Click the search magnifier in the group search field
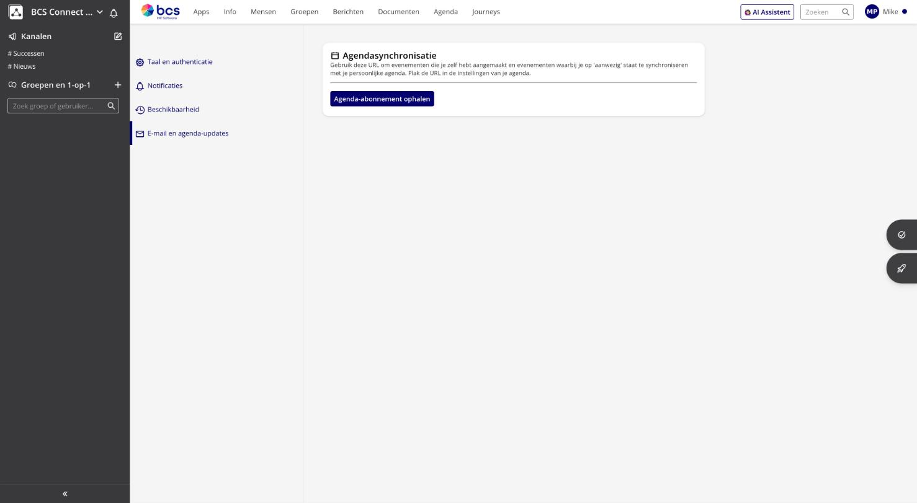 111,106
